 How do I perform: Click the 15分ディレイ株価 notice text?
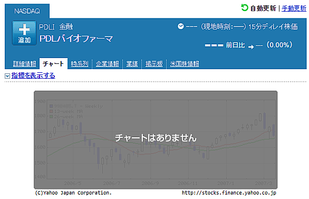pos(273,26)
